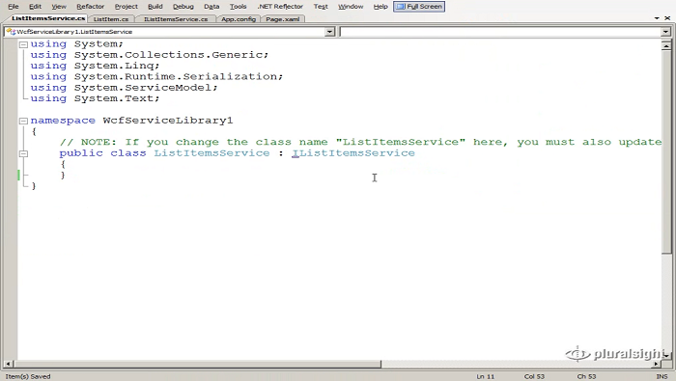The width and height of the screenshot is (676, 381).
Task: Collapse the using directives region
Action: click(24, 44)
